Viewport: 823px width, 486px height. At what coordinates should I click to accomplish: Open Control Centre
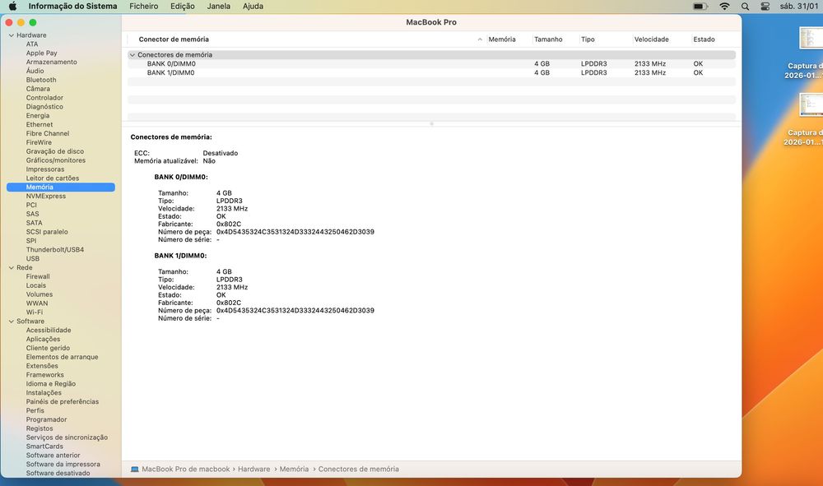coord(765,7)
